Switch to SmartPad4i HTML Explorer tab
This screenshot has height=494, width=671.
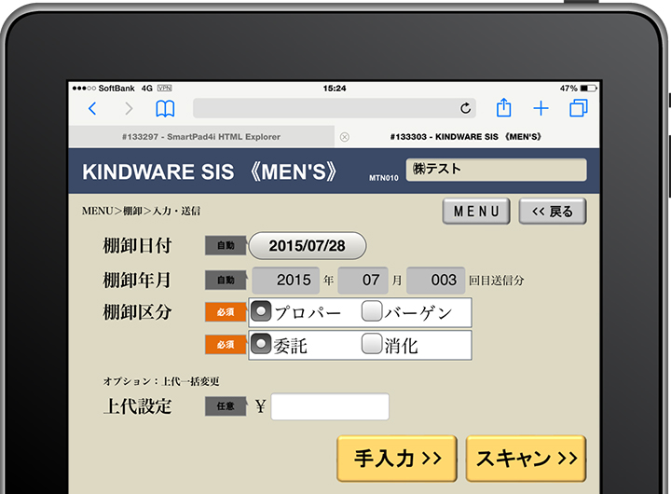(x=201, y=137)
